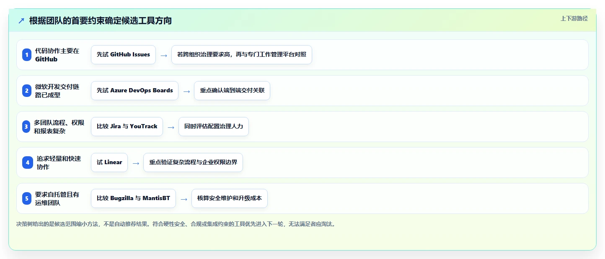Click the 试 Linear chip
Screen dimensions: 605x259
click(109, 163)
